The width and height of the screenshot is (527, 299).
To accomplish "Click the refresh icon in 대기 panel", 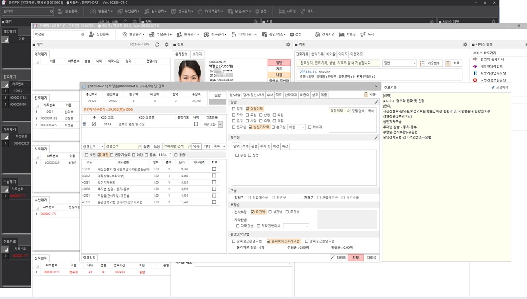I will (x=157, y=45).
